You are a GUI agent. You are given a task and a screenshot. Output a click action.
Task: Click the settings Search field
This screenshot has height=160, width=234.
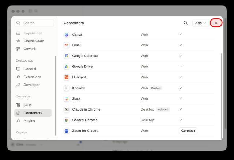[34, 23]
